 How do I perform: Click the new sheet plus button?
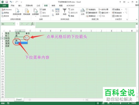tap(30, 100)
